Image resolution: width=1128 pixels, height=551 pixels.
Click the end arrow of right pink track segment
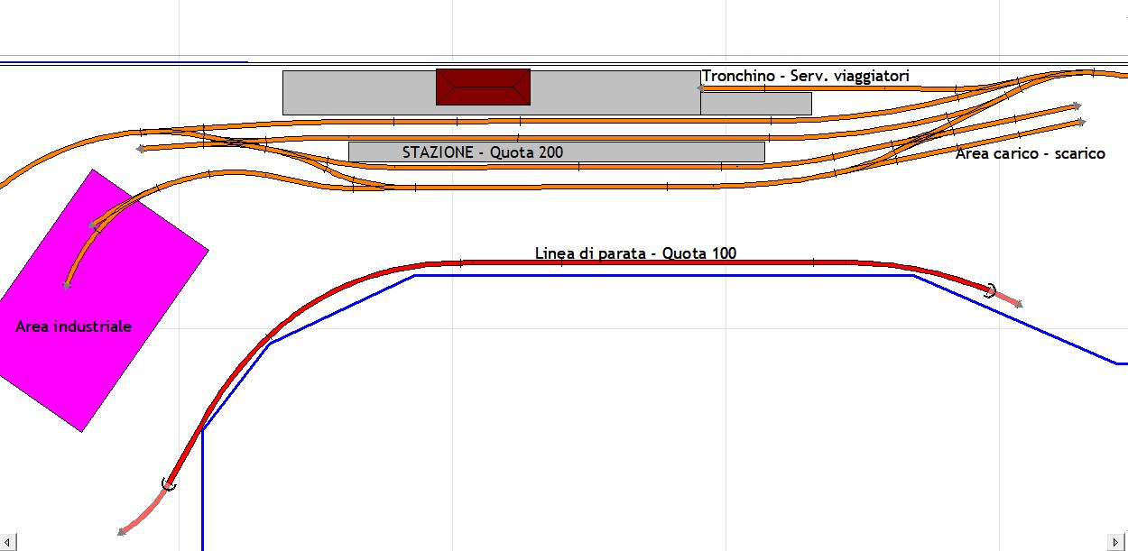[1019, 305]
